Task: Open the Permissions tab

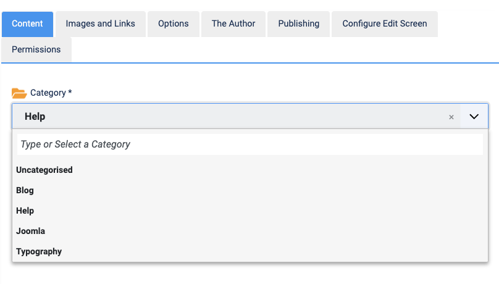Action: click(x=36, y=49)
